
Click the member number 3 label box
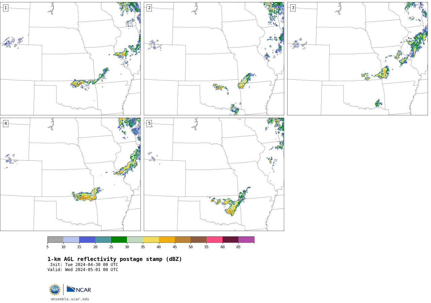coord(293,8)
